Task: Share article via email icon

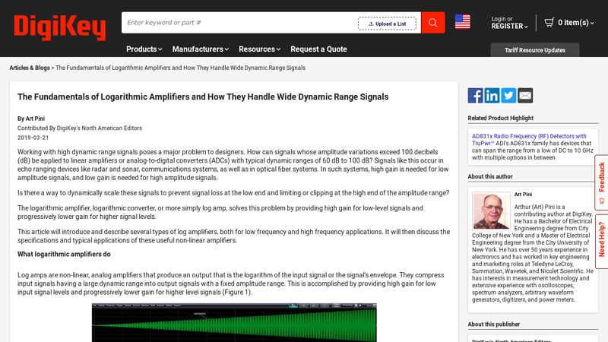Action: click(525, 96)
